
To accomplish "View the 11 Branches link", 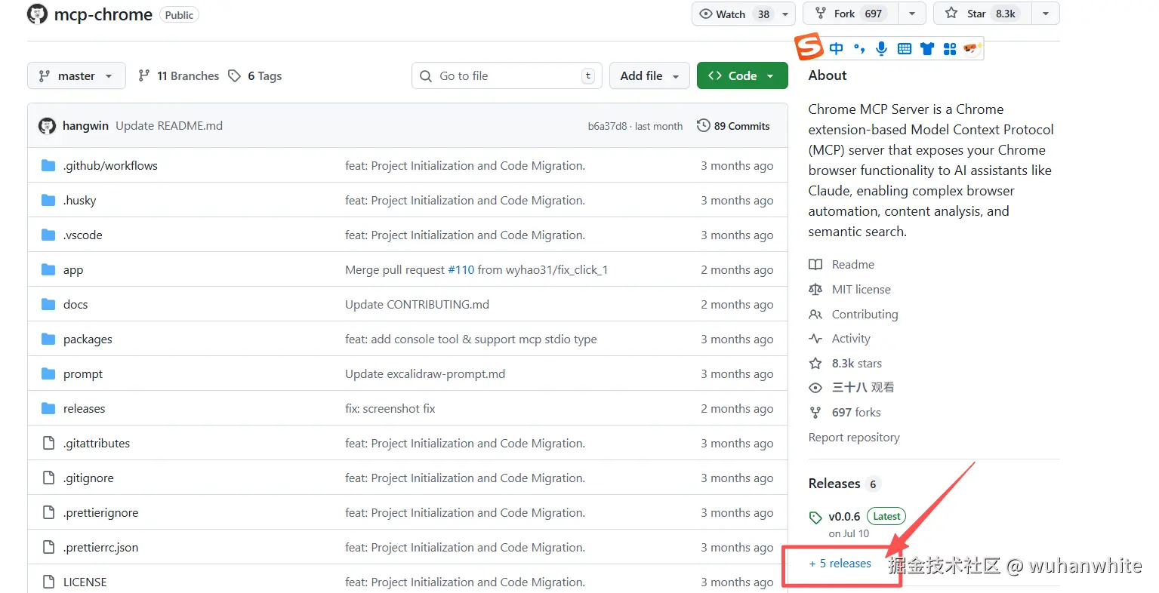I will tap(179, 75).
